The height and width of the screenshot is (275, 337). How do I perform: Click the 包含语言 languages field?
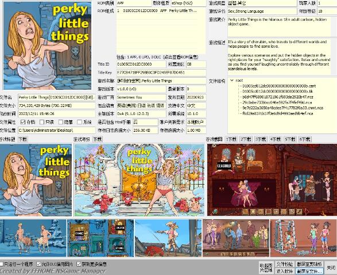141,105
